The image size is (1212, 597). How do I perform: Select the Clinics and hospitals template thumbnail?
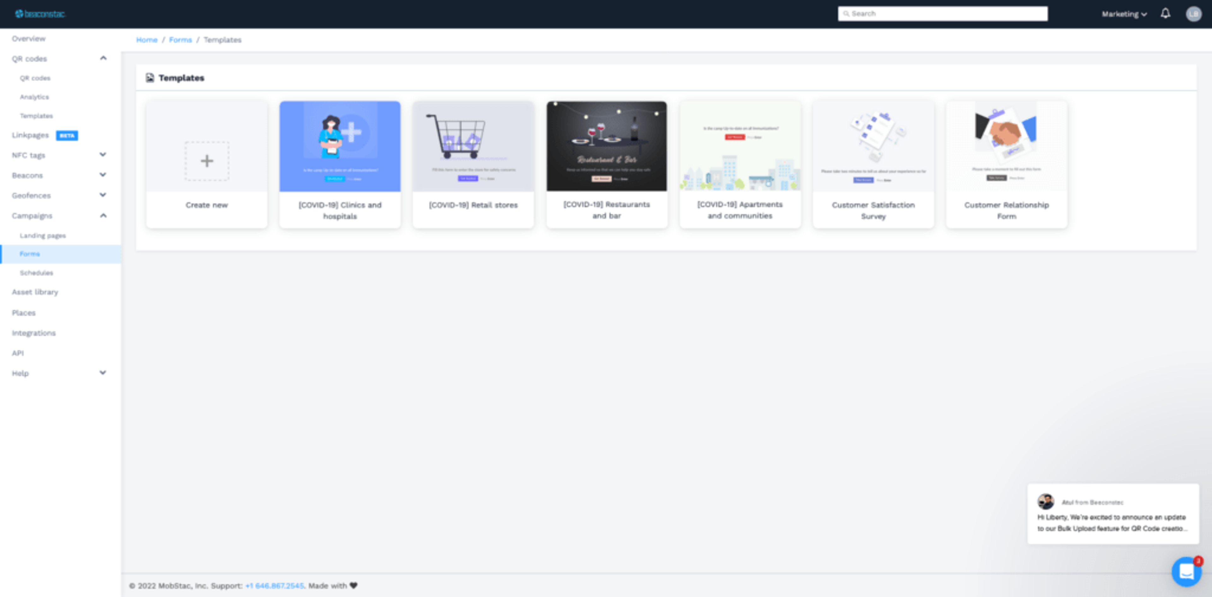pyautogui.click(x=340, y=146)
